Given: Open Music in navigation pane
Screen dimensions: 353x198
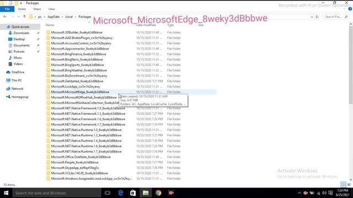Looking at the screenshot, I should tap(18, 58).
